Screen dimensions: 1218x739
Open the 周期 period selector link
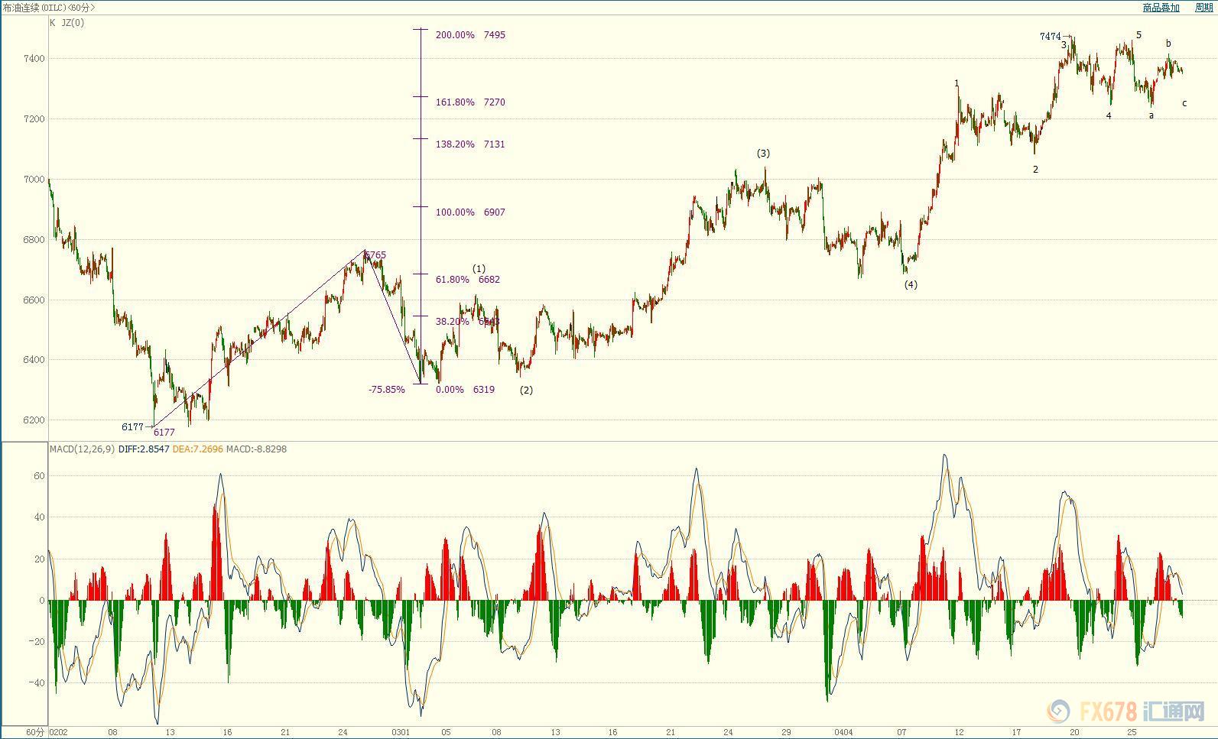coord(1203,8)
